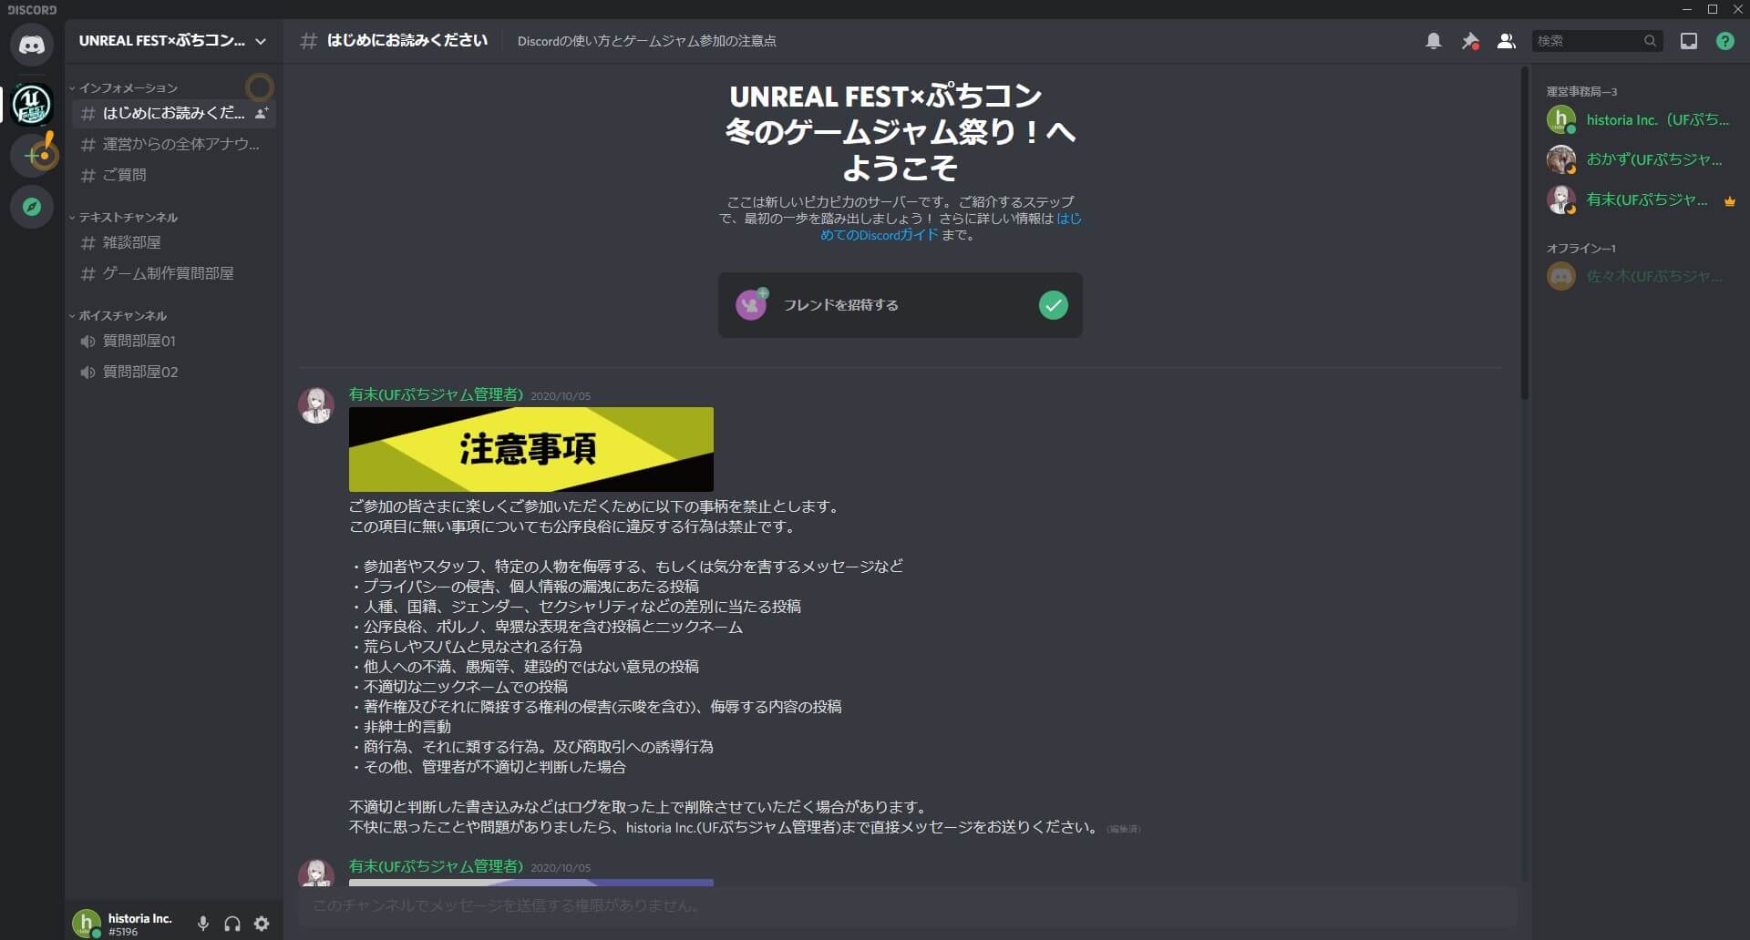Viewport: 1750px width, 940px height.
Task: Toggle headphone deafen in user panel
Action: click(x=232, y=924)
